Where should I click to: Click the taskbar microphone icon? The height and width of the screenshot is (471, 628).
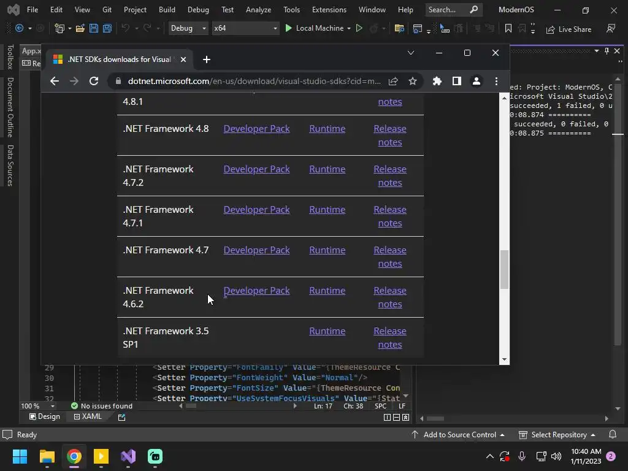click(x=522, y=456)
